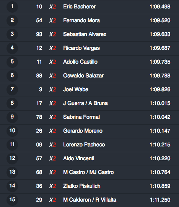Click position badge number 4

[x=12, y=48]
